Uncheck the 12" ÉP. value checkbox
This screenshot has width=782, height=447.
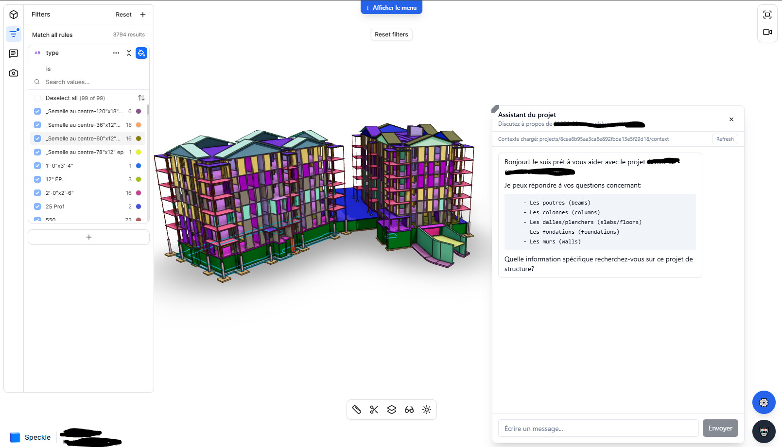click(x=37, y=179)
